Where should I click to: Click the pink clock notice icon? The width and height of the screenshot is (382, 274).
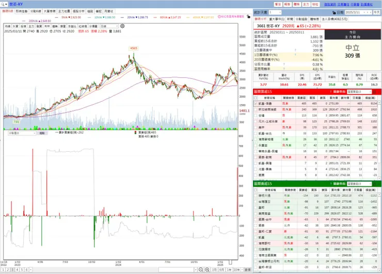point(219,17)
